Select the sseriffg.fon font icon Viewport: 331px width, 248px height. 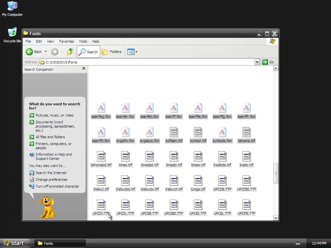click(222, 108)
